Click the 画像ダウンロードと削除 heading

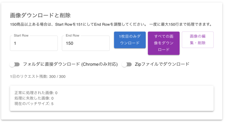click(x=40, y=15)
